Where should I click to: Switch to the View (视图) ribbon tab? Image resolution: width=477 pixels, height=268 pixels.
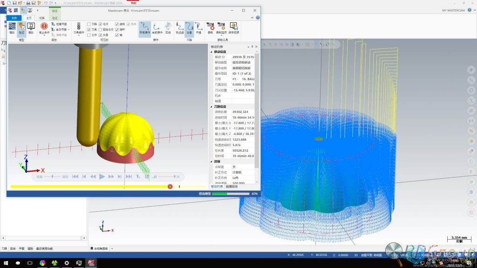click(x=42, y=18)
